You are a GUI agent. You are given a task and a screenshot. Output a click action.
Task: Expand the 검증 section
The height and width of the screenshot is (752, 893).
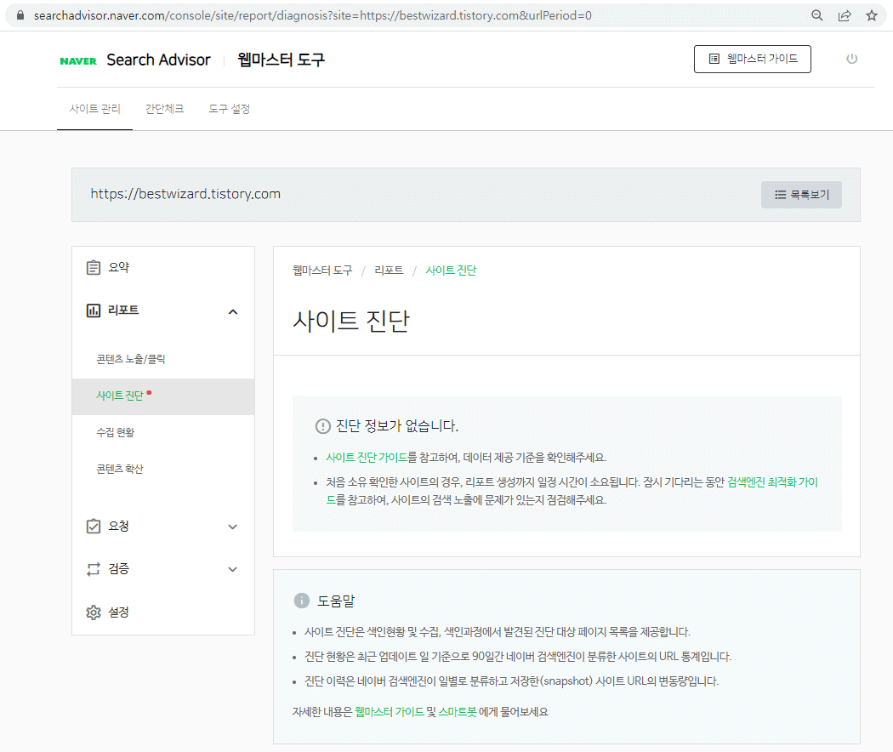[232, 569]
